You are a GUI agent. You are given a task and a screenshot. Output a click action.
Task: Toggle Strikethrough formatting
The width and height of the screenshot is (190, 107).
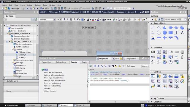pyautogui.click(x=75, y=19)
